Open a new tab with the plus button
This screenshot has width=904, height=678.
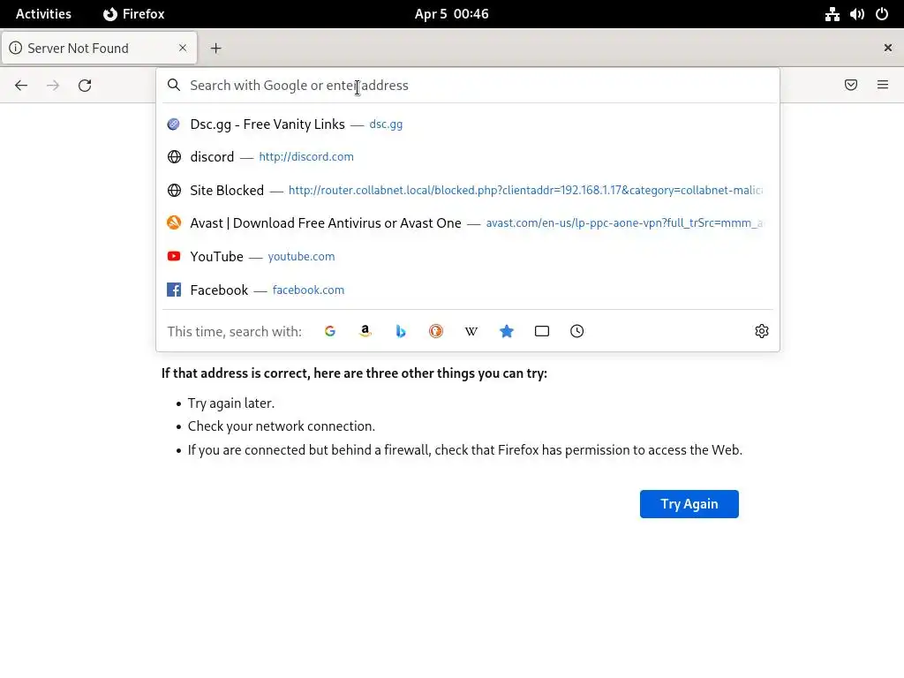pyautogui.click(x=215, y=49)
